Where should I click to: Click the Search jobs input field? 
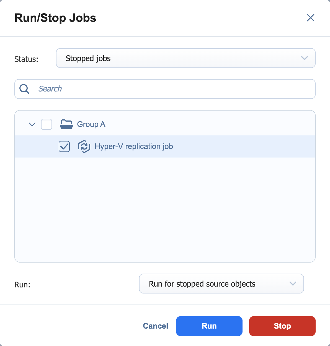pos(165,89)
